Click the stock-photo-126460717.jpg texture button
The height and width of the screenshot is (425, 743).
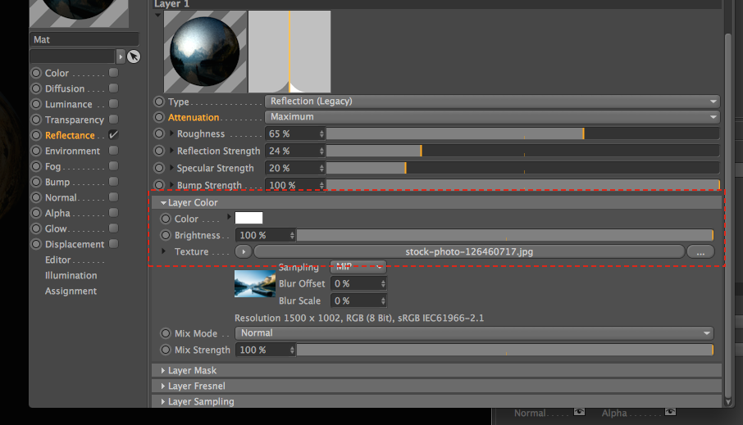click(469, 251)
